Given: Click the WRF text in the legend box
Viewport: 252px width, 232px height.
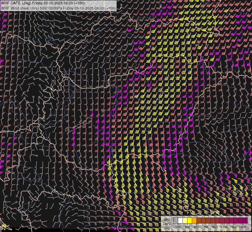Looking at the screenshot, I should click(x=167, y=220).
